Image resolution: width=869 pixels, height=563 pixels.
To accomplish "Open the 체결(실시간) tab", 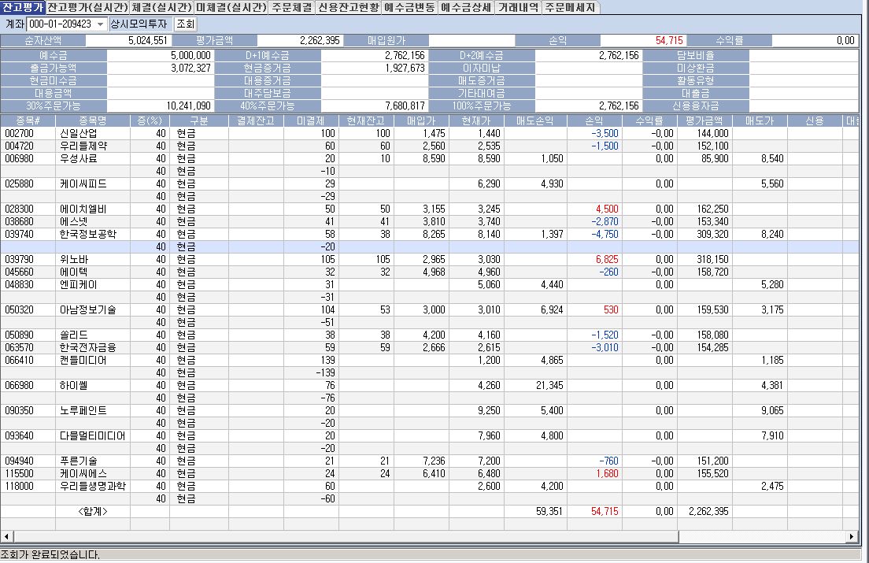I will (x=161, y=7).
